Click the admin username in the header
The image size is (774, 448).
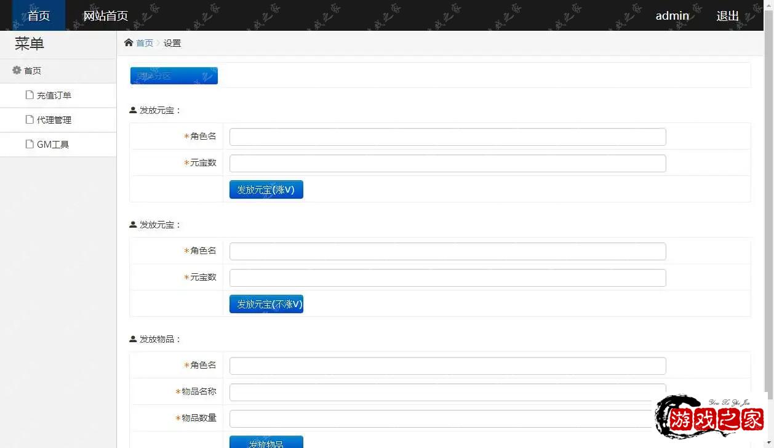click(672, 15)
